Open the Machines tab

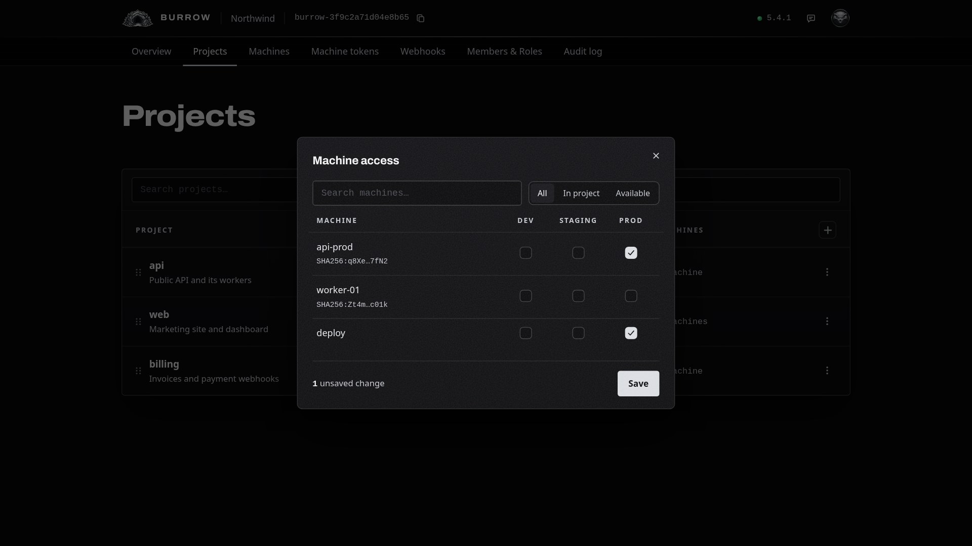[x=269, y=52]
